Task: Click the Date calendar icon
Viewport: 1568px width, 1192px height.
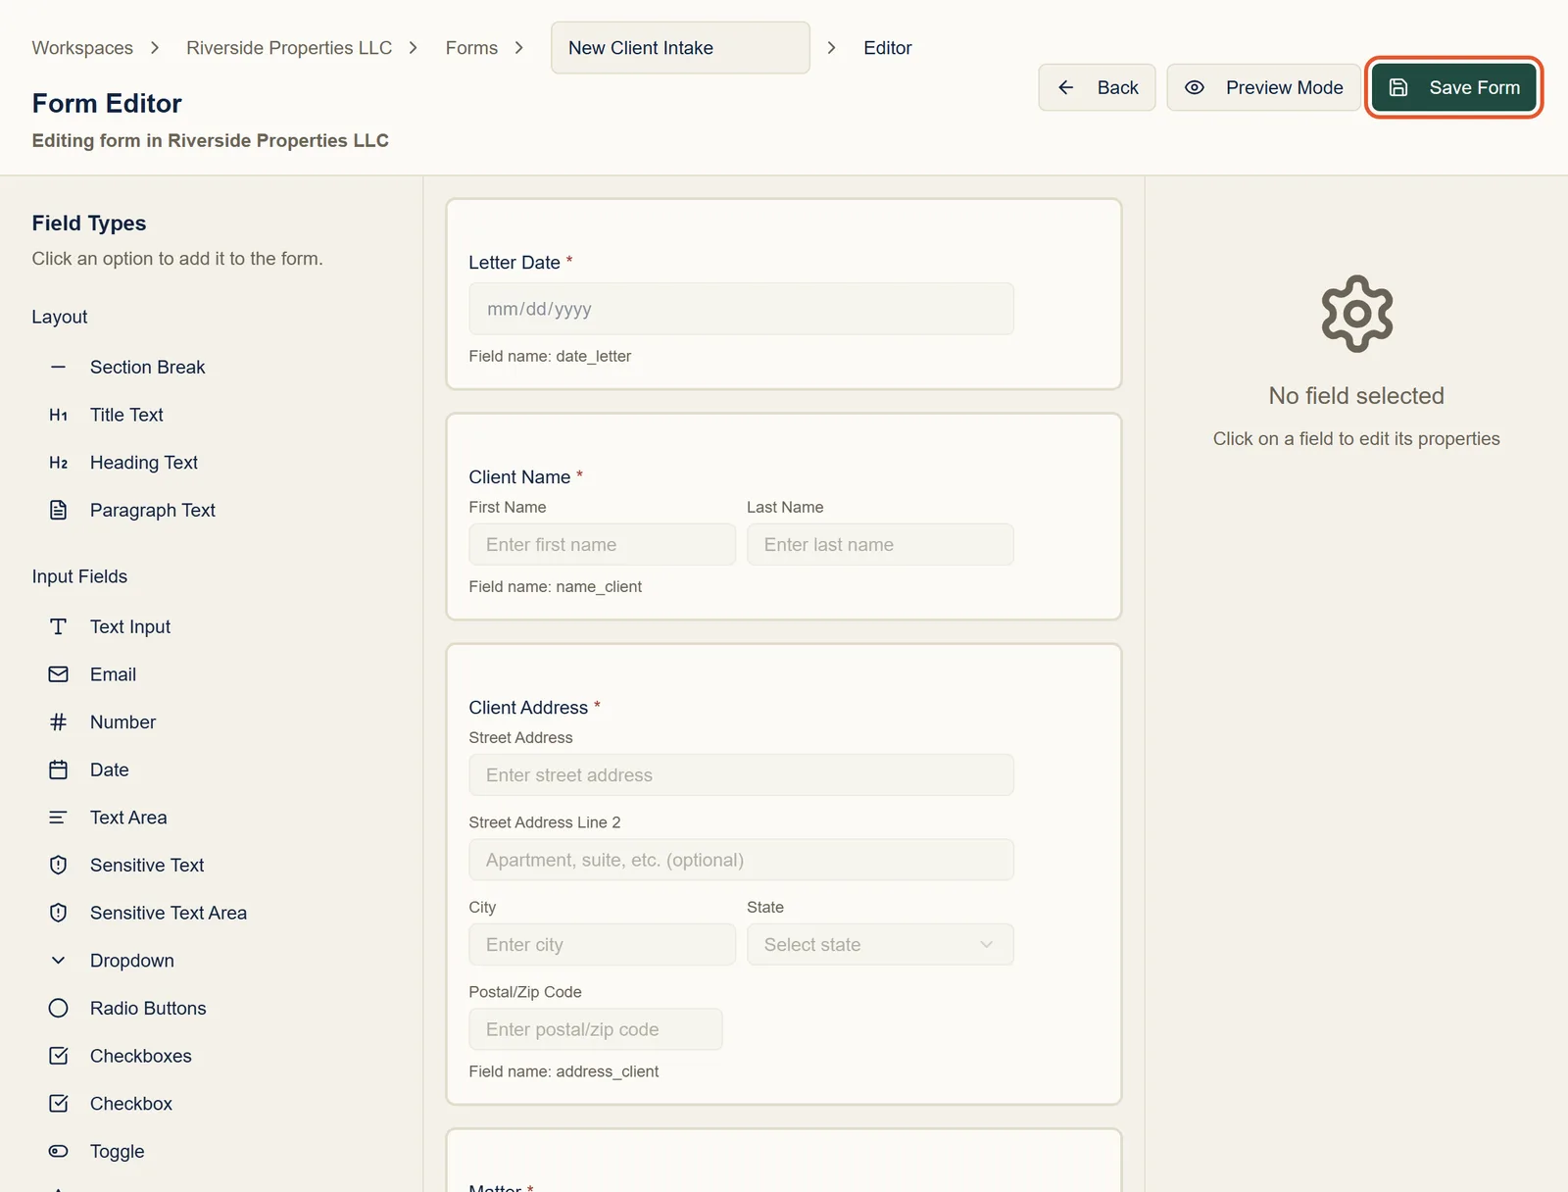Action: 59,770
